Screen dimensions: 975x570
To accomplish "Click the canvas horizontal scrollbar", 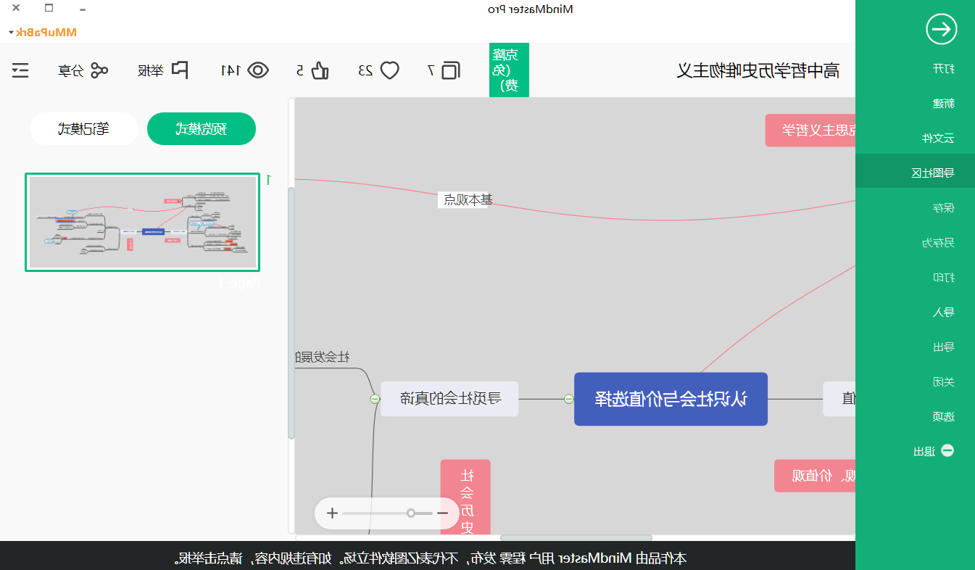I will [576, 538].
